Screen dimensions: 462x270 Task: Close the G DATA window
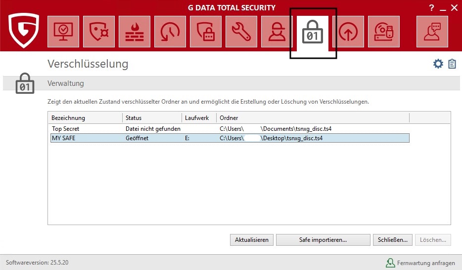coord(455,8)
